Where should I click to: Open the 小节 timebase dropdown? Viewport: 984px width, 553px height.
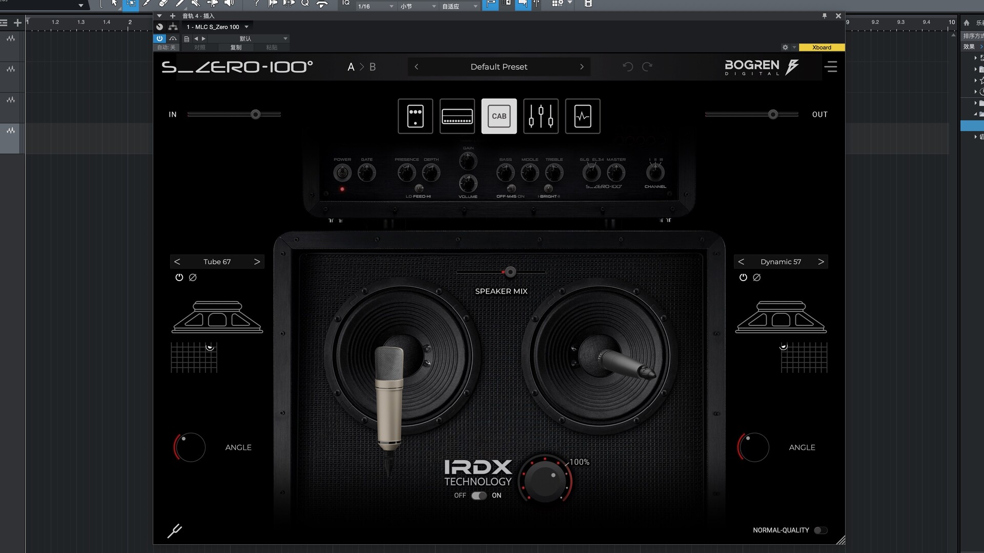tap(418, 6)
